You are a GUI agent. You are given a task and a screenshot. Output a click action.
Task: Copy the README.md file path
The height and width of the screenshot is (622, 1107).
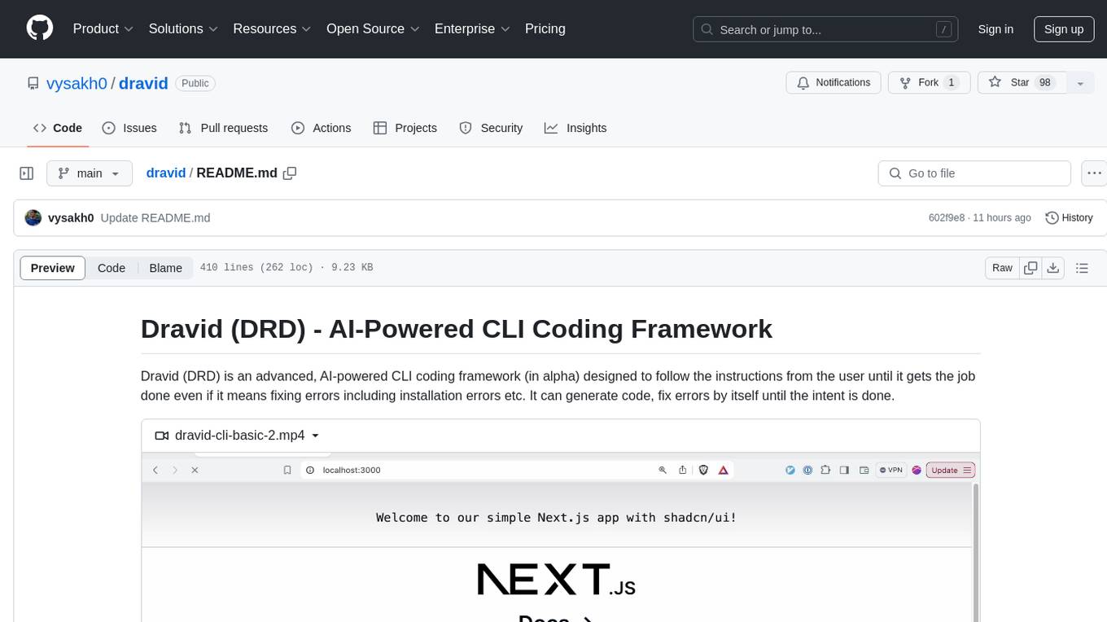click(290, 173)
